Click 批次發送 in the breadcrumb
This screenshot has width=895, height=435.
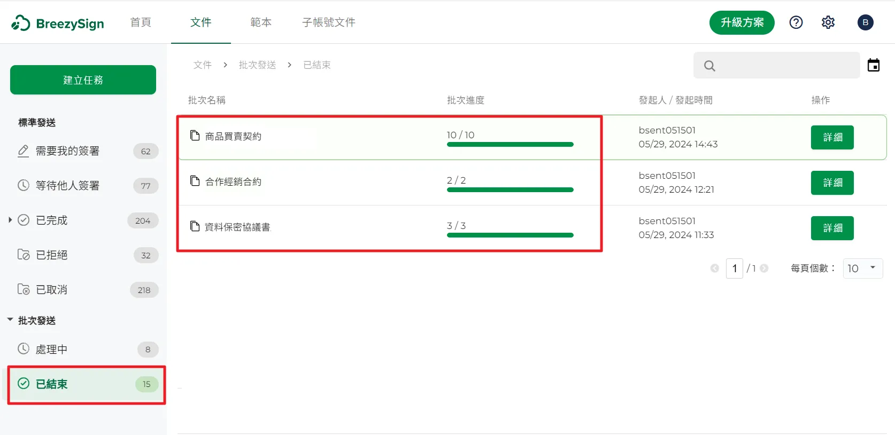click(257, 65)
